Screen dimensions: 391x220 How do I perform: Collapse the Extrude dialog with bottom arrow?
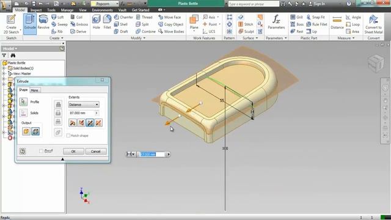click(x=62, y=159)
